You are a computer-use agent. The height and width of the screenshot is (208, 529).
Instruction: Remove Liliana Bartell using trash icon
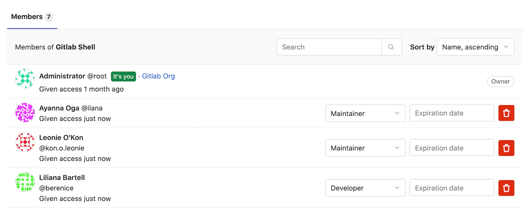506,188
